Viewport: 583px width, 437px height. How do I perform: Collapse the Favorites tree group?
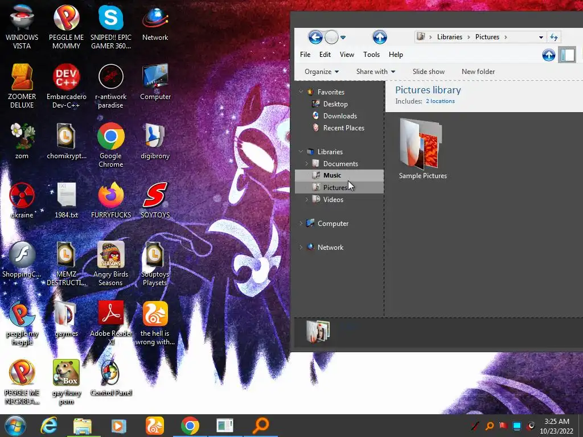pyautogui.click(x=301, y=92)
